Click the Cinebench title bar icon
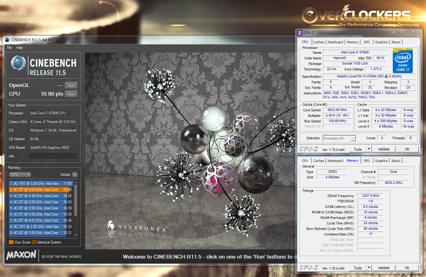426x277 pixels. click(x=7, y=40)
